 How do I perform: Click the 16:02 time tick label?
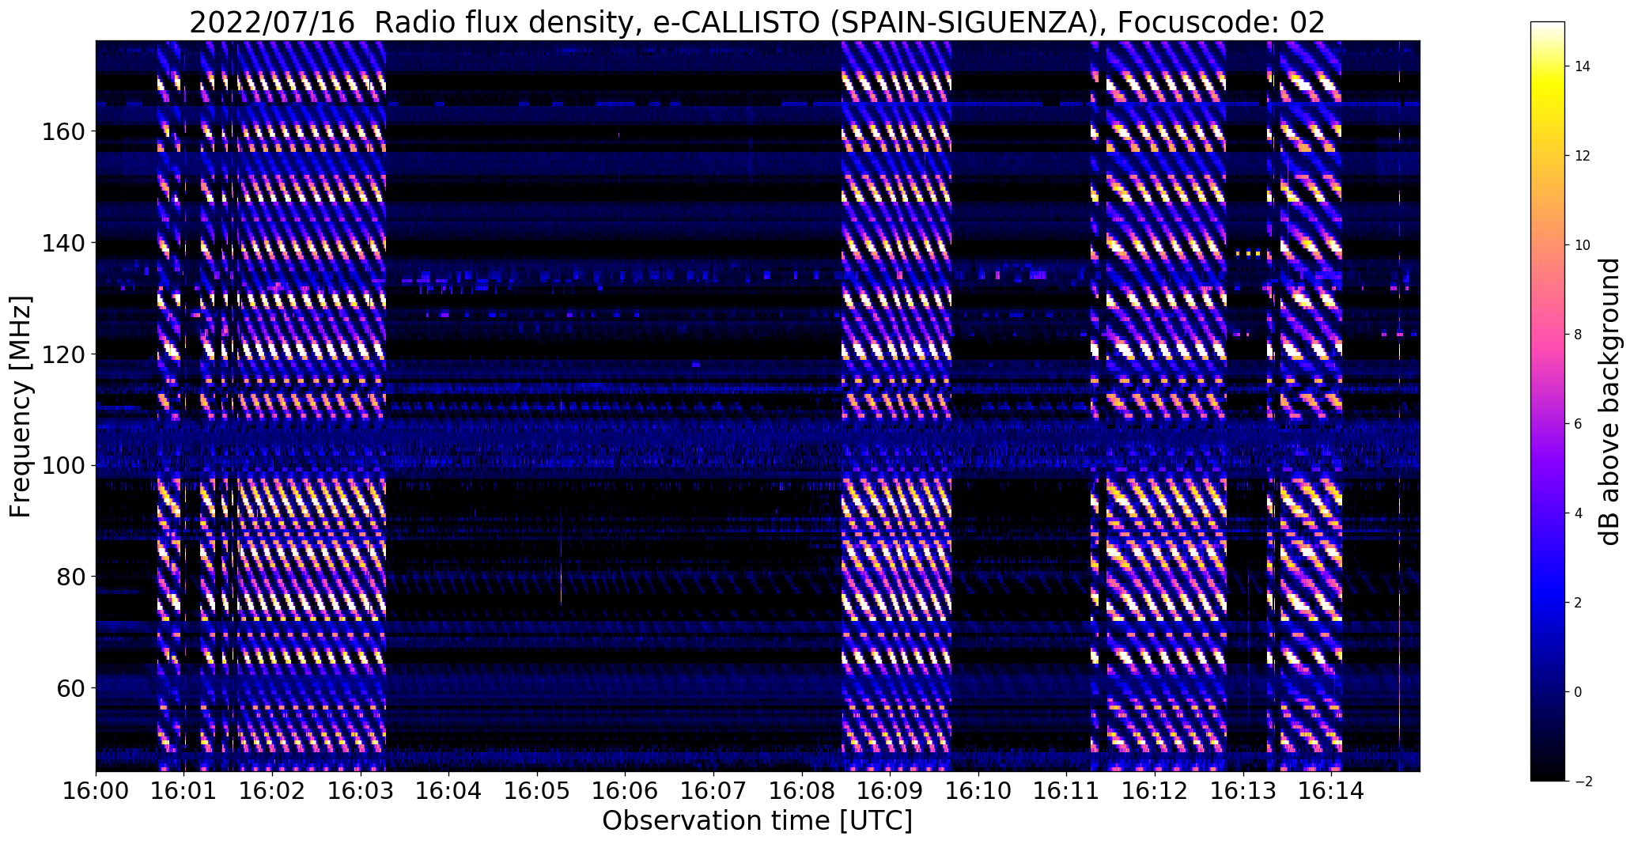point(272,789)
